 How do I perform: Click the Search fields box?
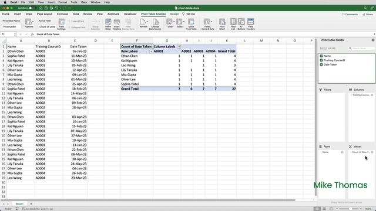(361, 48)
